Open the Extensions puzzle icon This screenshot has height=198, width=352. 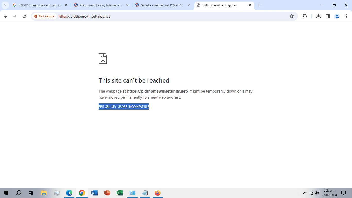305,16
